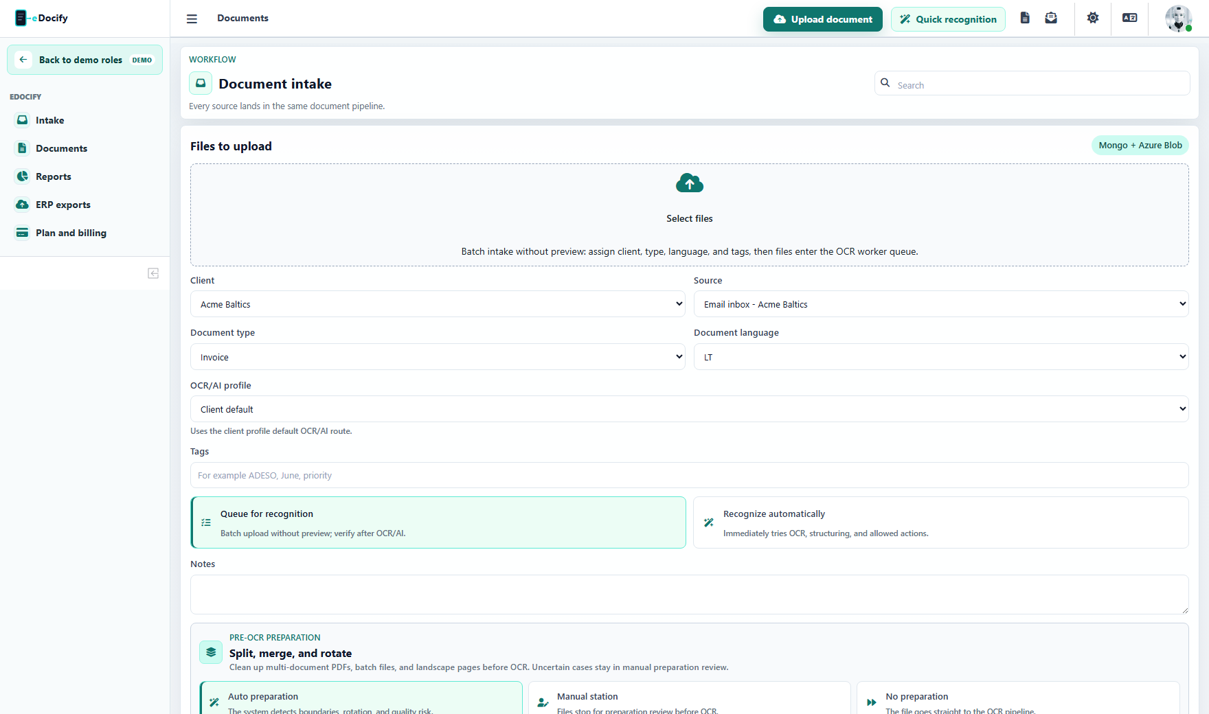This screenshot has width=1209, height=714.
Task: Open the mail inbox icon in header
Action: point(1051,18)
